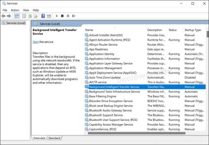Open the Properties toolbar icon
Viewport: 209px width, 145px height.
click(24, 16)
